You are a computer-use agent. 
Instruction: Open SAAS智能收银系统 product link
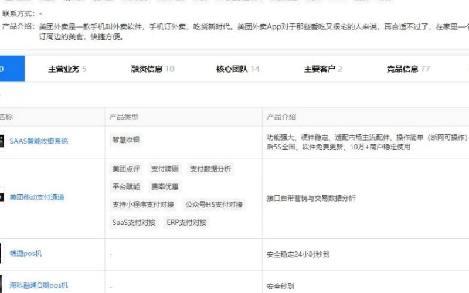pos(39,141)
